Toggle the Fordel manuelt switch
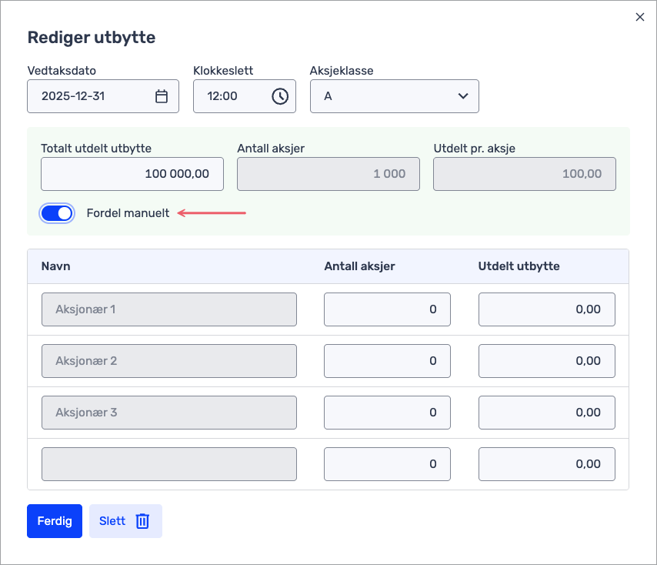The width and height of the screenshot is (657, 565). click(58, 213)
